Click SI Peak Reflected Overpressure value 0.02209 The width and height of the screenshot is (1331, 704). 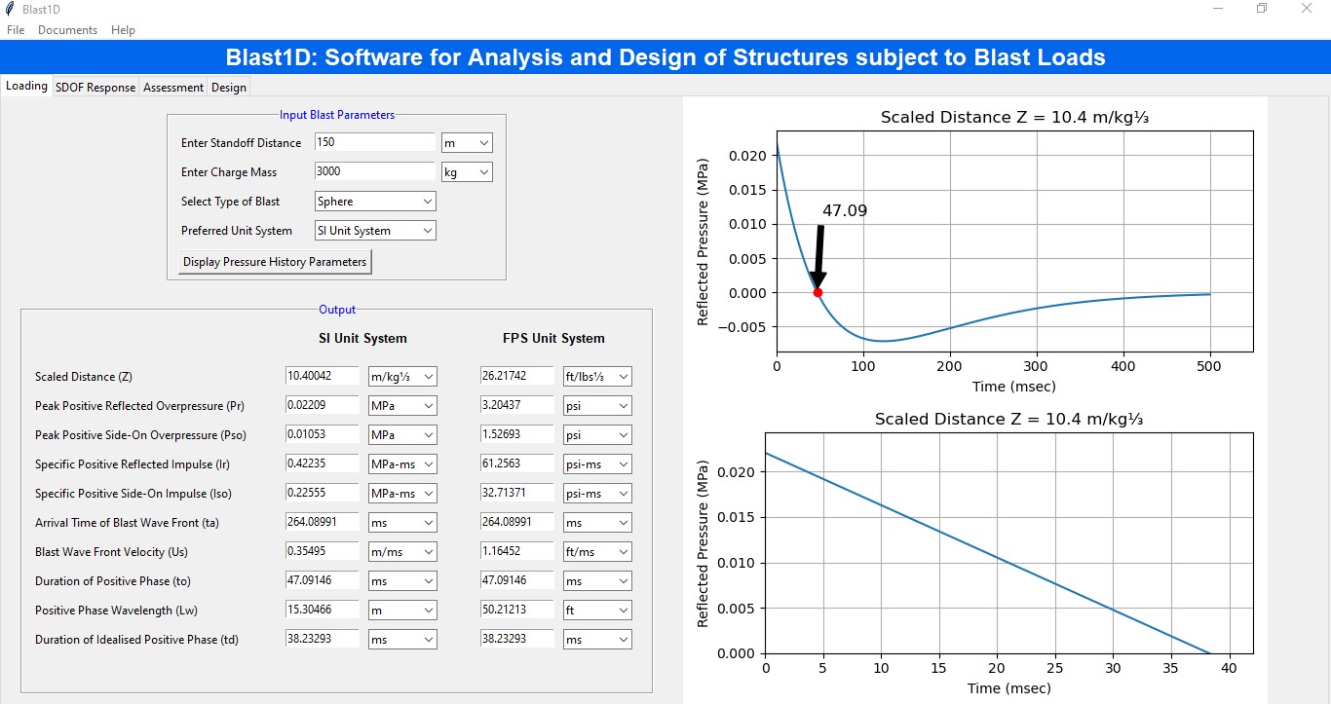[322, 405]
